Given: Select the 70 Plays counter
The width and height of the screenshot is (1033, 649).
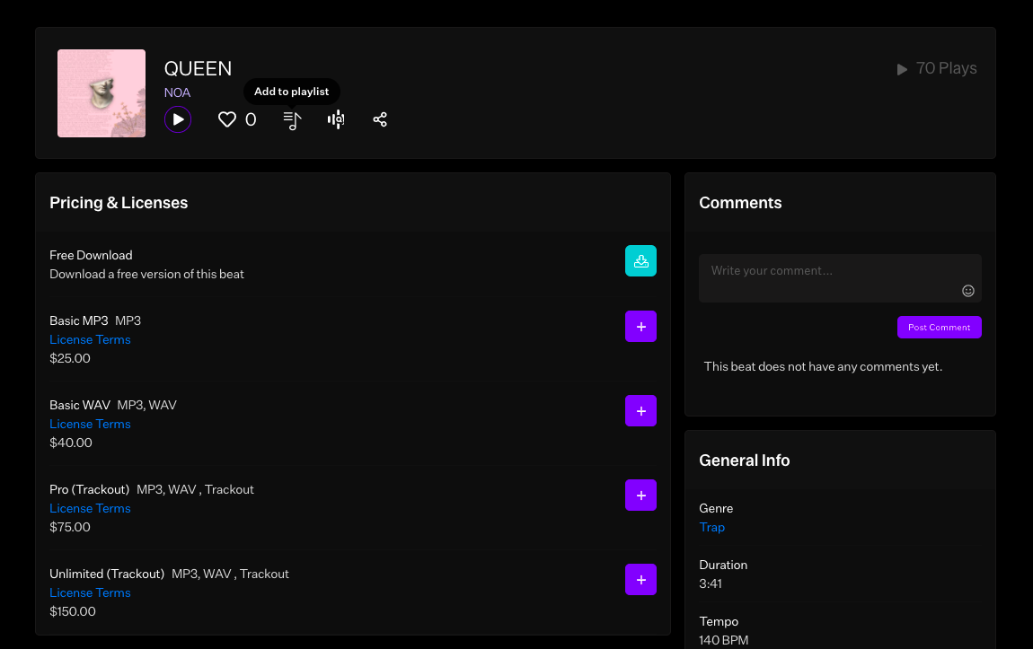Looking at the screenshot, I should [937, 68].
